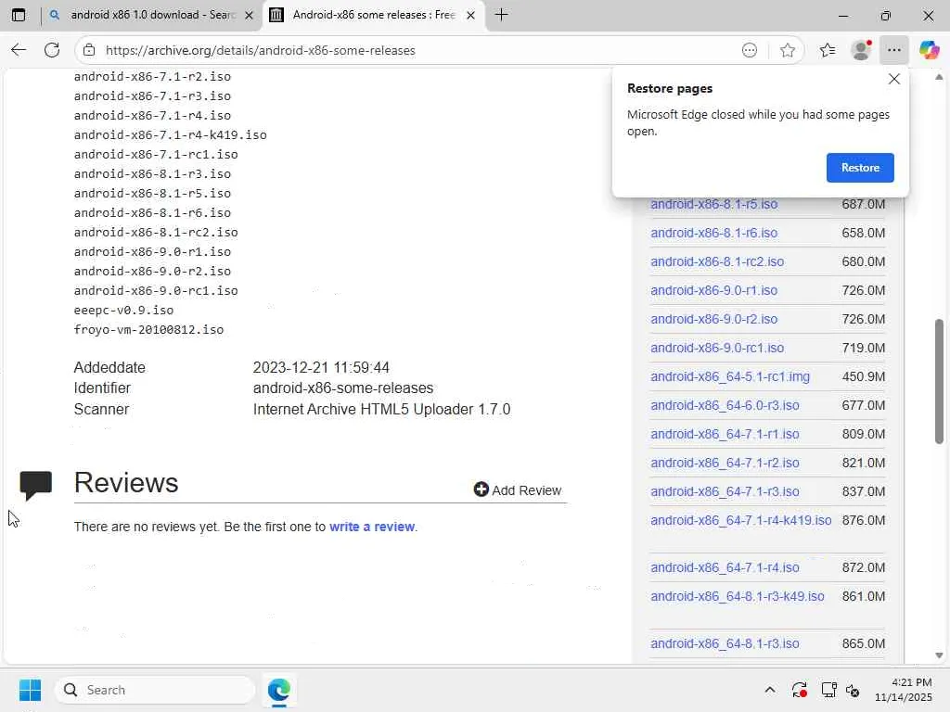Click the Scanner field label
This screenshot has width=950, height=712.
click(x=101, y=409)
